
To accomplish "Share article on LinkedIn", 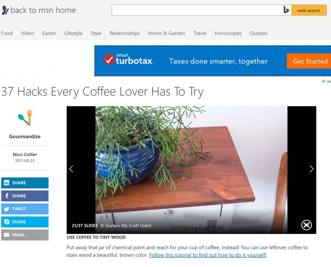I will click(x=25, y=183).
